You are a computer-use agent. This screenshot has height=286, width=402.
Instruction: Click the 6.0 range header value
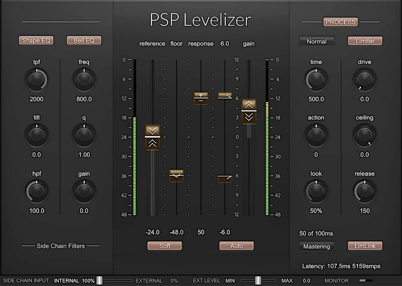tap(225, 44)
